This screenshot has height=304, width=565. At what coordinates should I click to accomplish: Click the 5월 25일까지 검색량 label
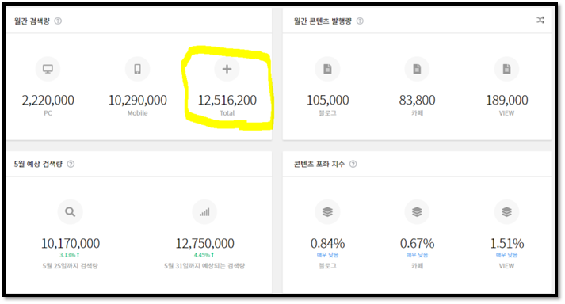[x=71, y=266]
